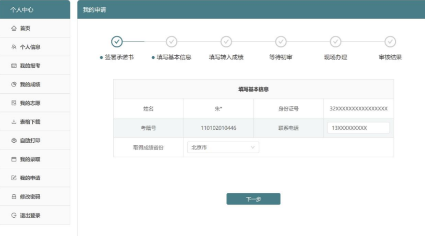Select the 填写转入成绩 step indicator
The width and height of the screenshot is (425, 236).
point(226,42)
